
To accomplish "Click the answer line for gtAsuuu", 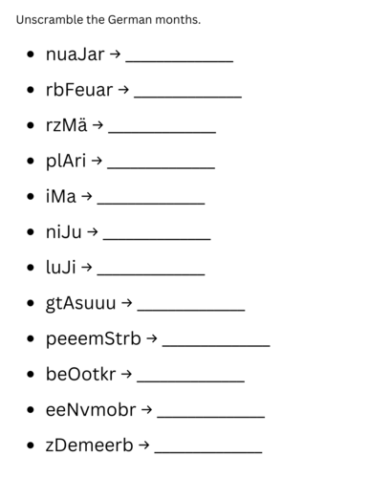I will point(191,310).
